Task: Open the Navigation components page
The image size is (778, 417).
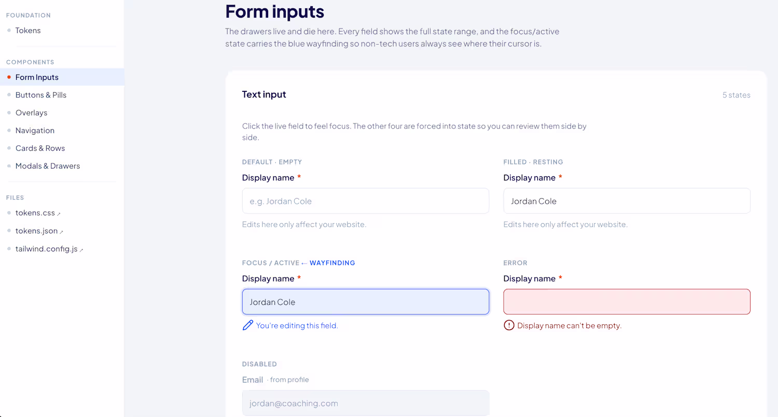Action: tap(35, 131)
